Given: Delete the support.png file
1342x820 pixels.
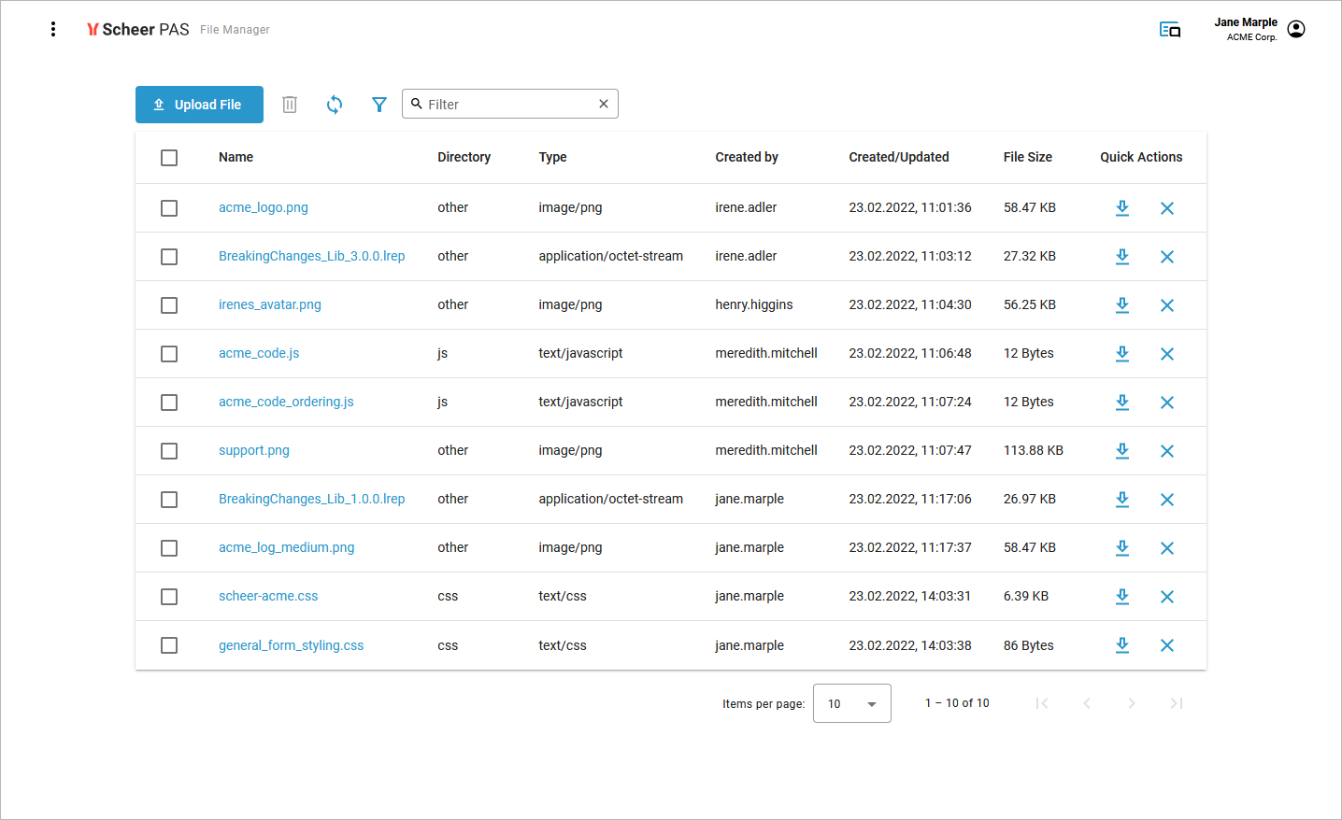Looking at the screenshot, I should [1166, 451].
